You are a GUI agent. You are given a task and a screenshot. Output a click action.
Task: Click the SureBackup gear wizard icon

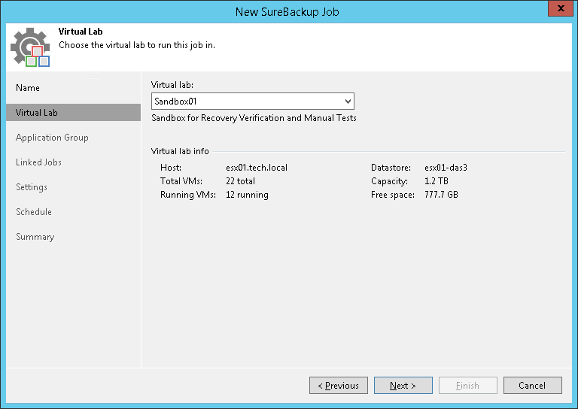coord(30,47)
